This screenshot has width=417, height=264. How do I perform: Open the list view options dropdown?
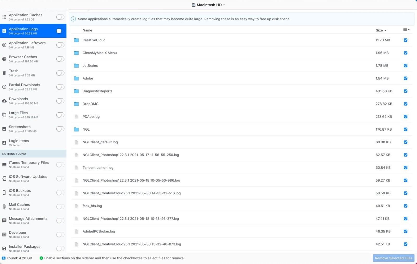406,30
